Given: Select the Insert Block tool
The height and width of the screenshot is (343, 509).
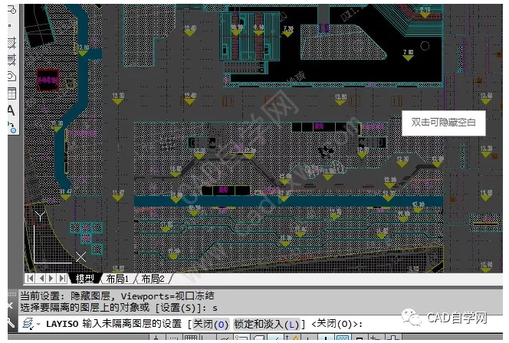Looking at the screenshot, I should 11,11.
